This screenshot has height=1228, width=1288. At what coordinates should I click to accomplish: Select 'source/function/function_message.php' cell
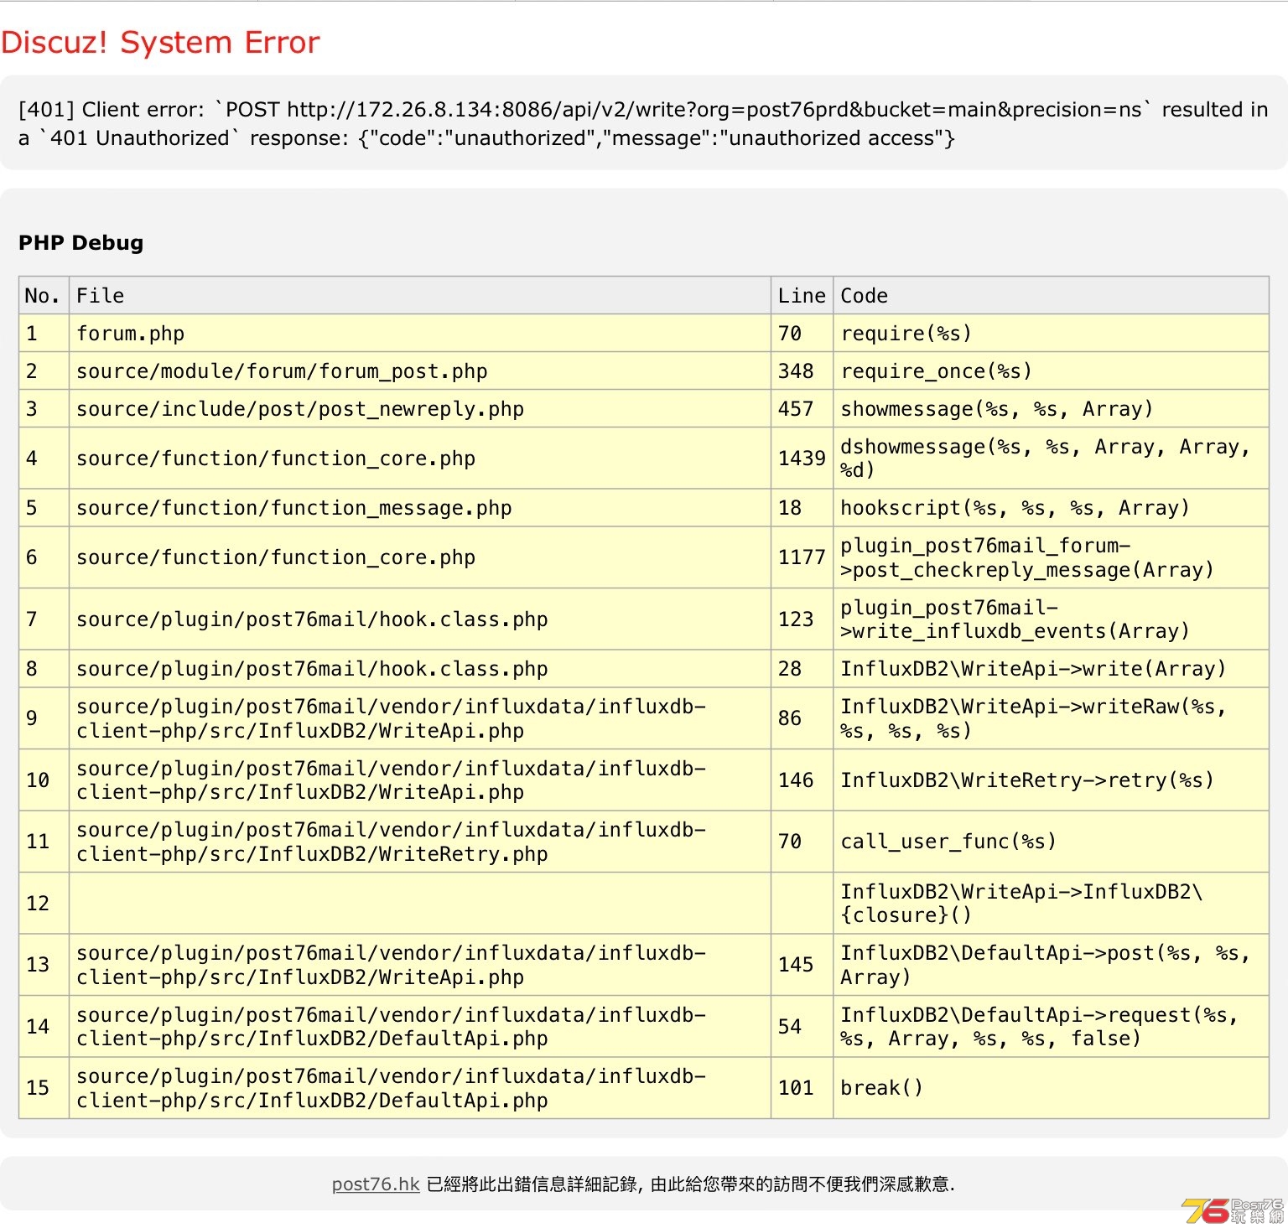(420, 507)
